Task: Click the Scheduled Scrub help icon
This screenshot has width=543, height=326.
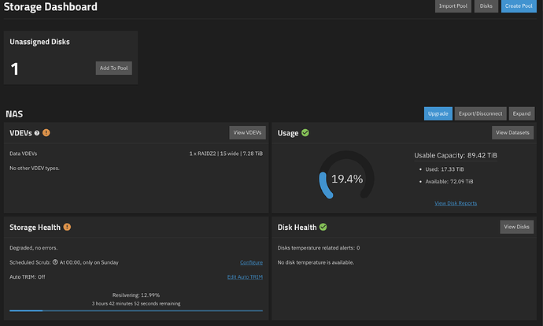Action: 55,262
